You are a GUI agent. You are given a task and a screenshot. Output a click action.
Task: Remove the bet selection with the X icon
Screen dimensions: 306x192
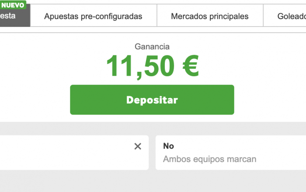pos(138,147)
